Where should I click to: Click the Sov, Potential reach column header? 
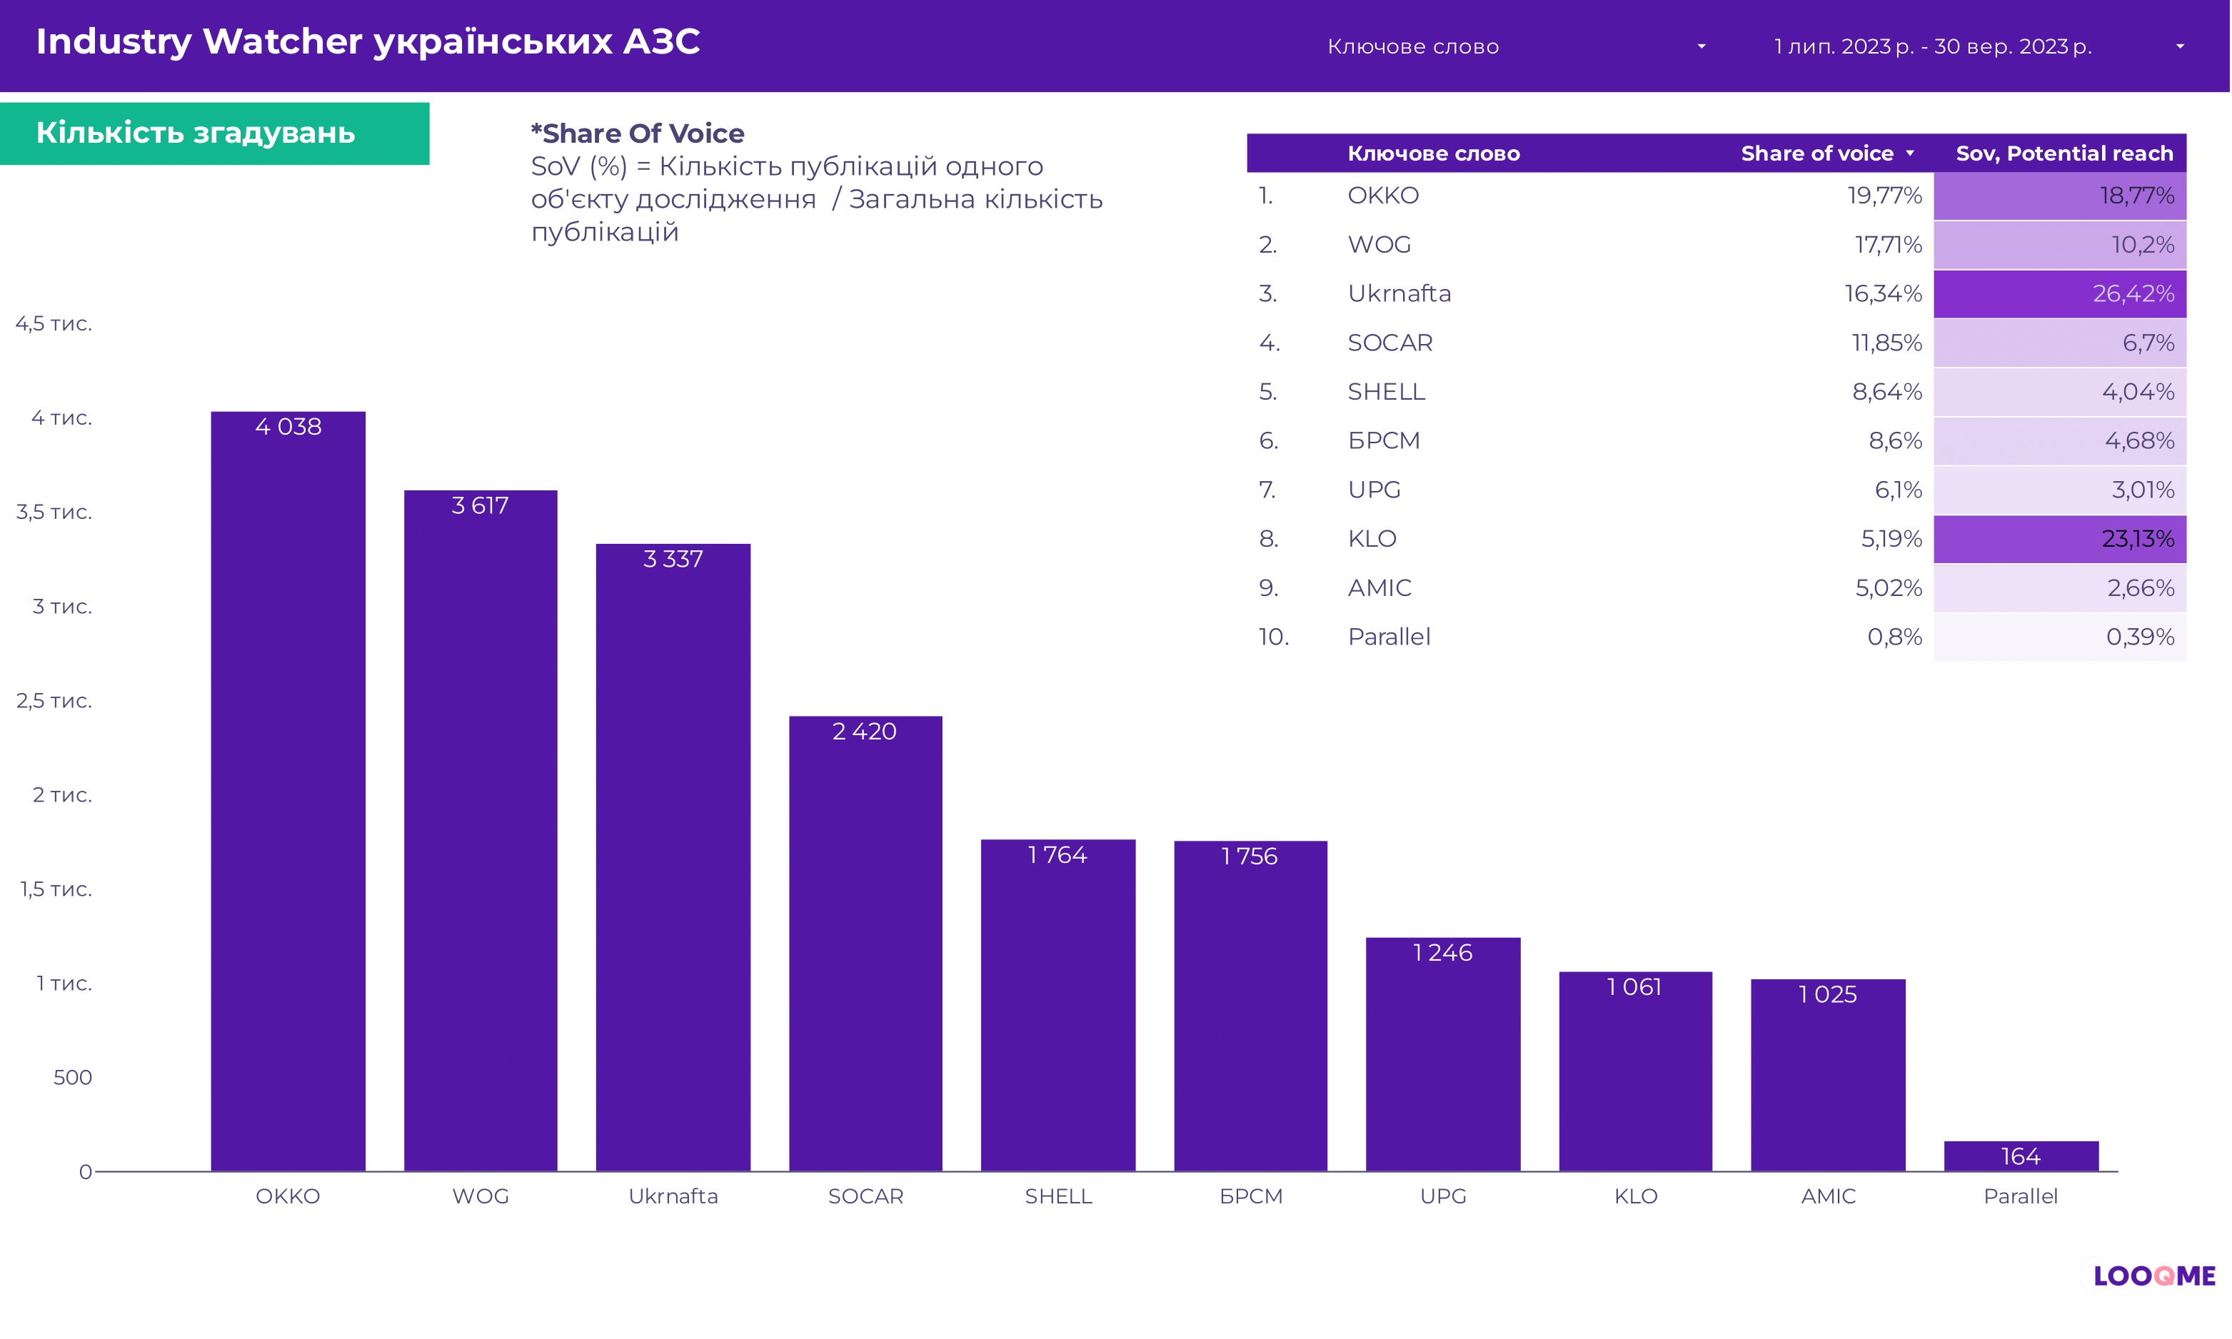[2063, 153]
